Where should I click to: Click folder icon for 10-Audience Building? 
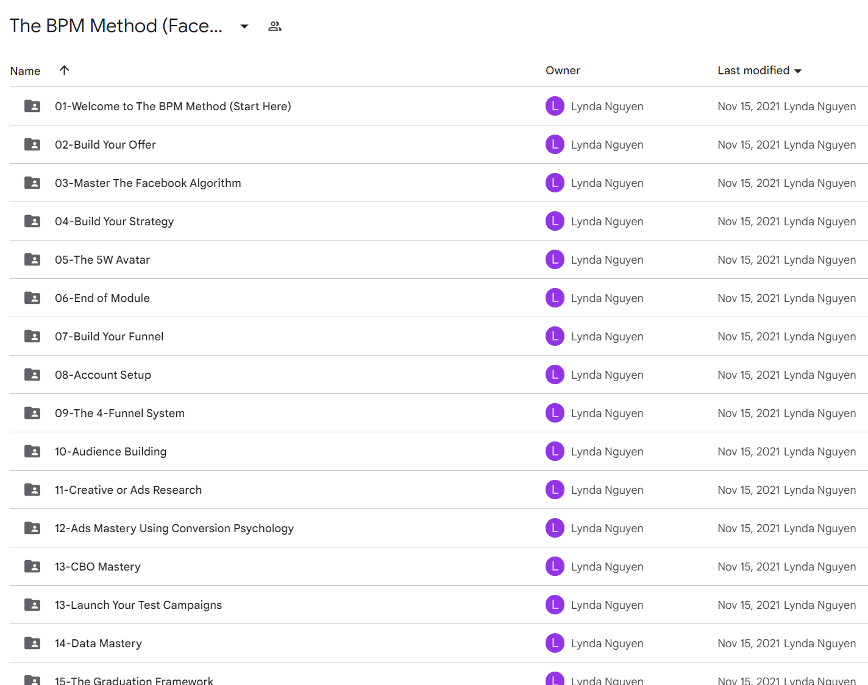[32, 451]
